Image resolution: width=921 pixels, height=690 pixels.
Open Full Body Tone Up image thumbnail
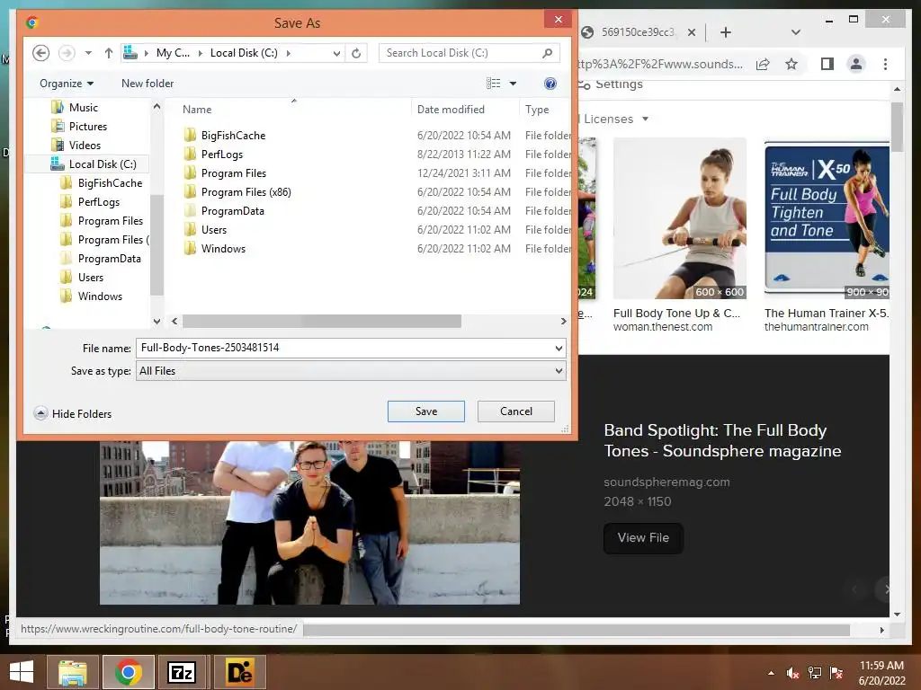click(x=680, y=218)
